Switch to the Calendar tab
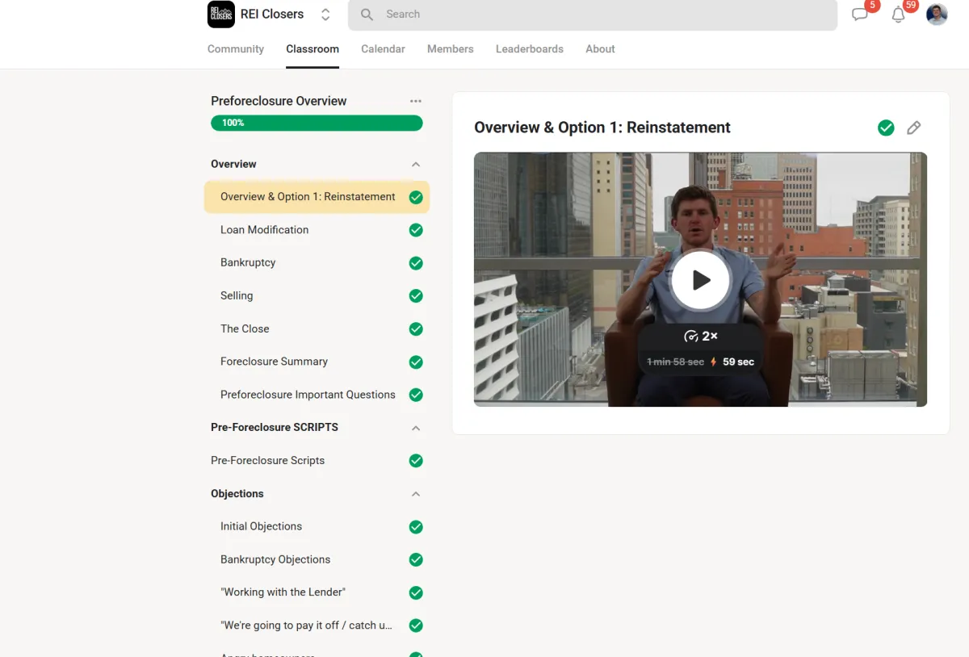Image resolution: width=969 pixels, height=657 pixels. click(x=383, y=49)
